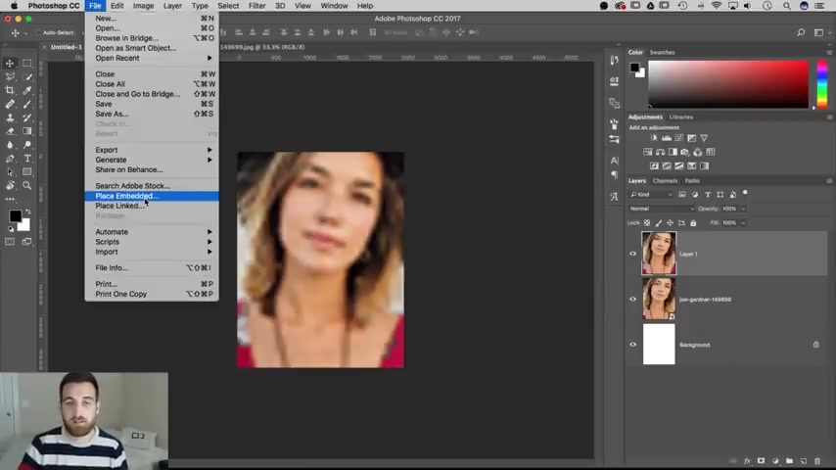Expand the Scripts submenu
Viewport: 836px width, 470px height.
click(x=152, y=242)
